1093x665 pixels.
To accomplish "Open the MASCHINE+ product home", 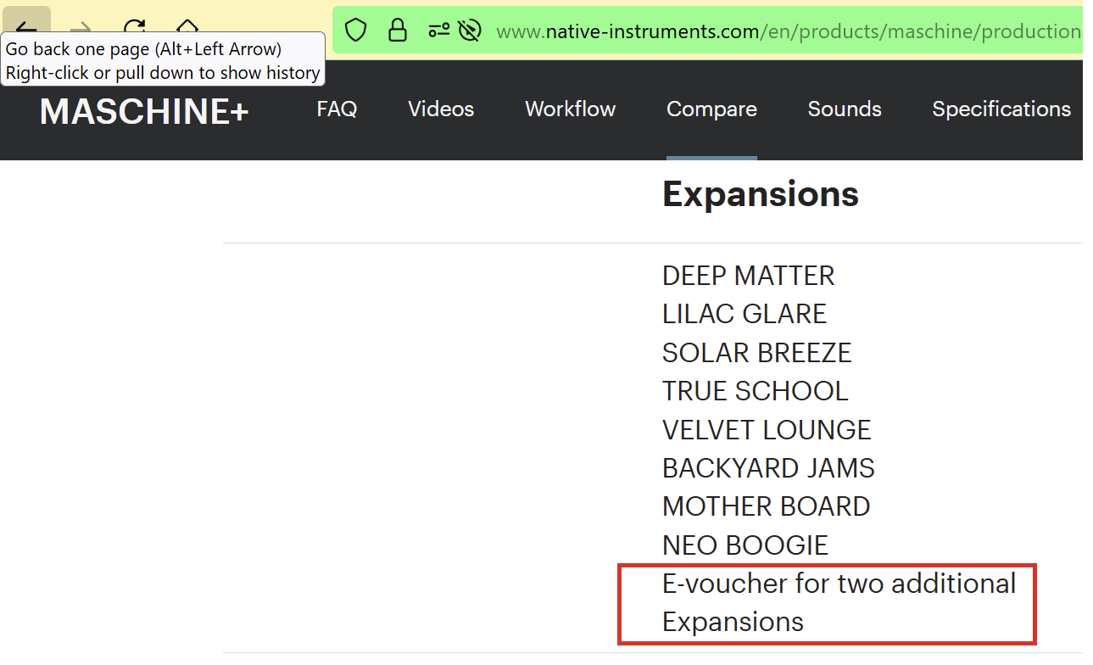I will tap(144, 111).
